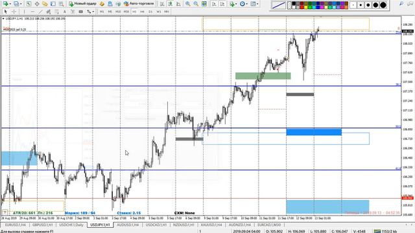The image size is (415, 233).
Task: Click the search magnifier icon
Action: coord(401,4)
